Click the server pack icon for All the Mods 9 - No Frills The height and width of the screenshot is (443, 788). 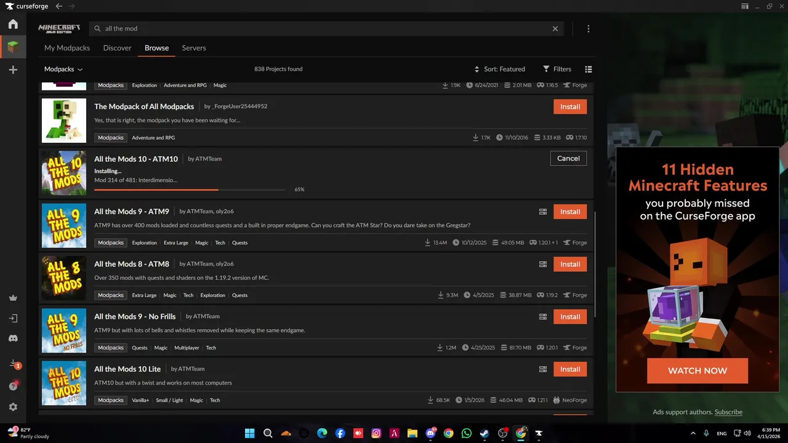click(543, 317)
